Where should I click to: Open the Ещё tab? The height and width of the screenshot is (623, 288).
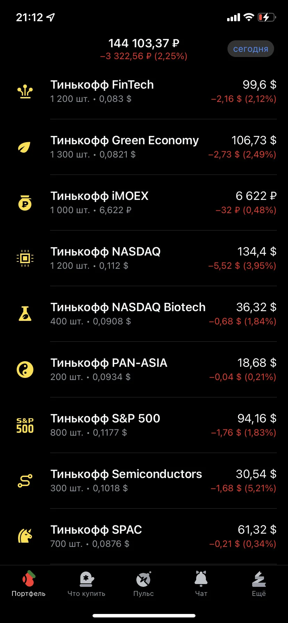pyautogui.click(x=259, y=584)
